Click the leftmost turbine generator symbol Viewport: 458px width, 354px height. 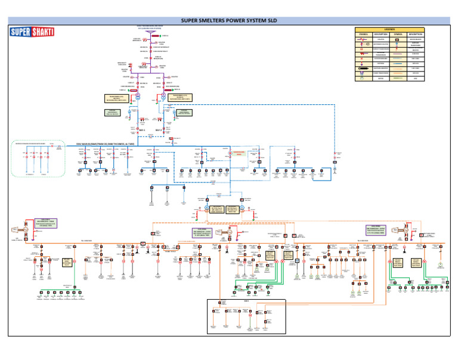tap(21, 230)
